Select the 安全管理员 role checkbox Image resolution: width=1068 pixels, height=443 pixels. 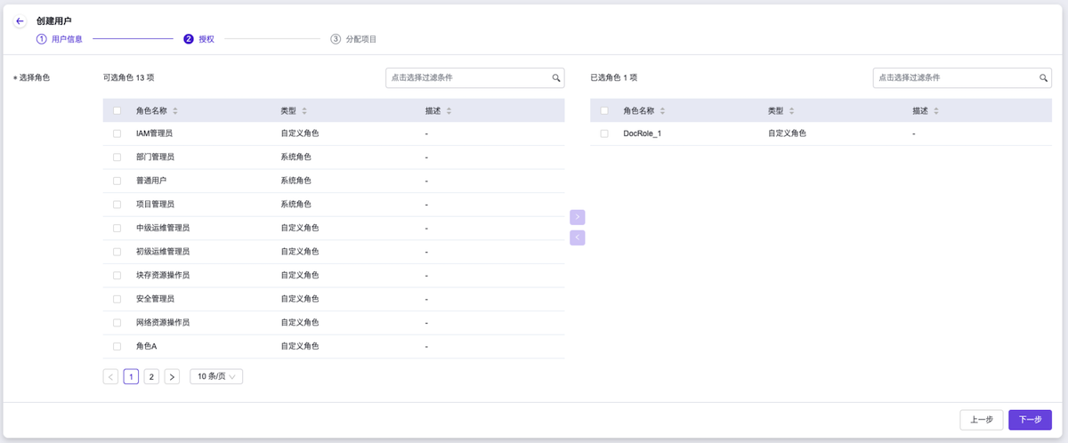coord(117,299)
